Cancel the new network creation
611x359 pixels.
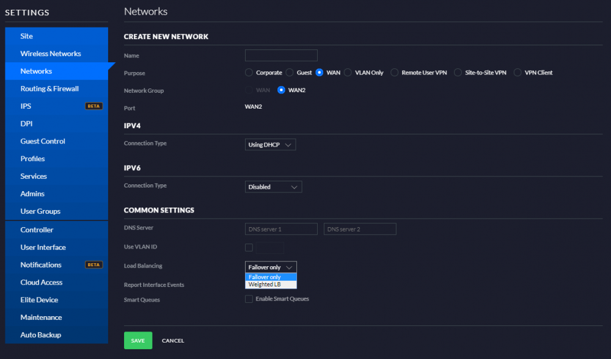coord(173,341)
